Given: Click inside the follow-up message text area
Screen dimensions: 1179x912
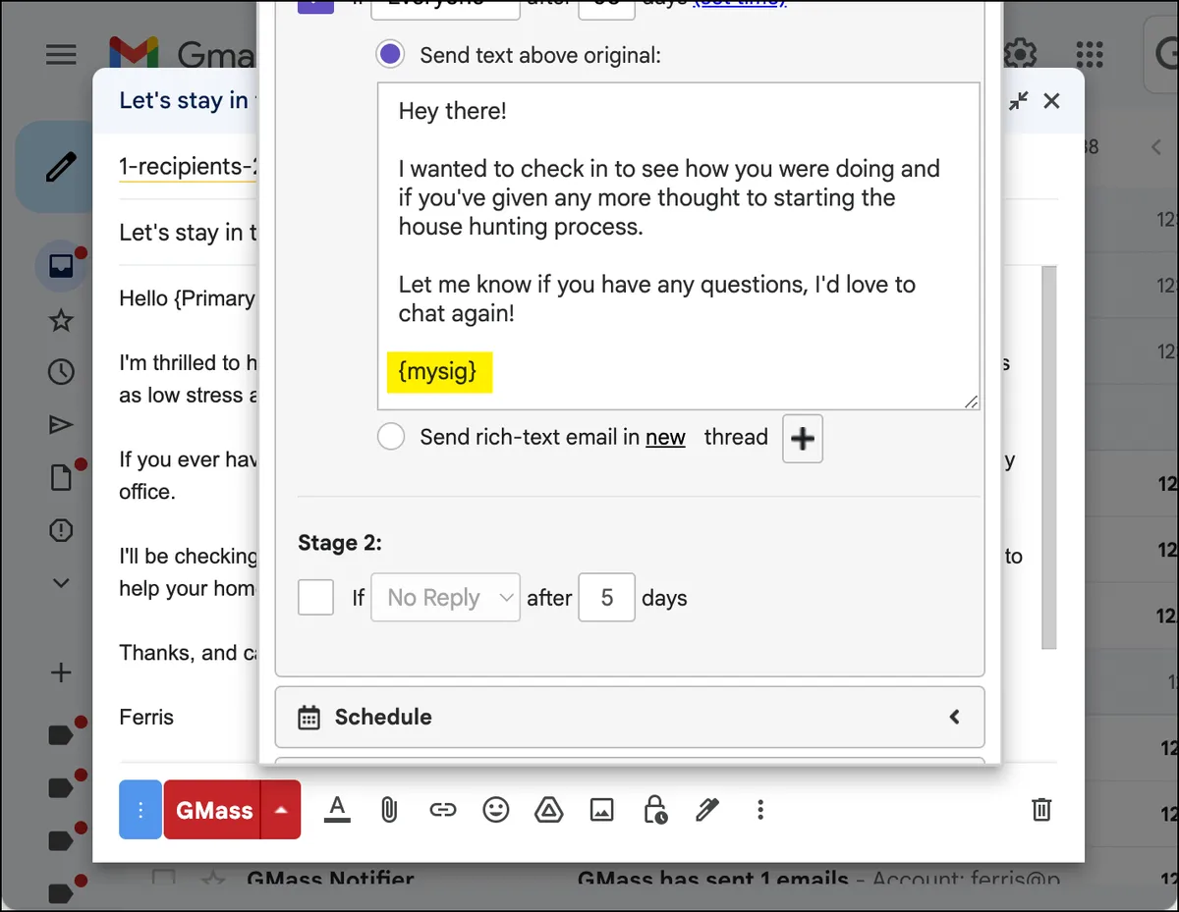Looking at the screenshot, I should tap(678, 245).
